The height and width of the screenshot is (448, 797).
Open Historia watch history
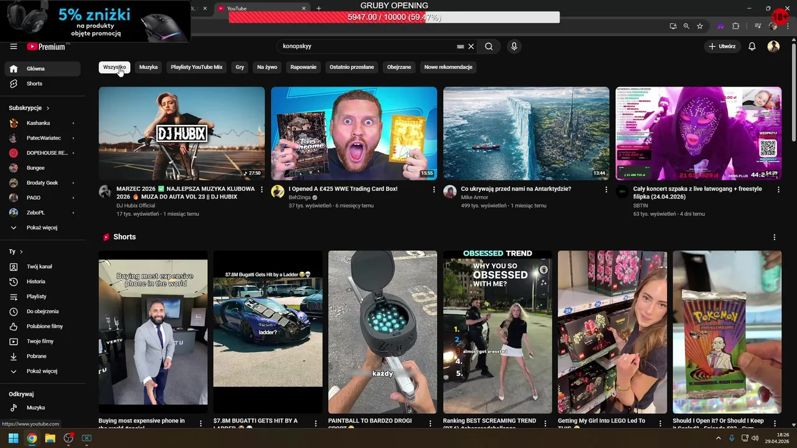click(42, 282)
